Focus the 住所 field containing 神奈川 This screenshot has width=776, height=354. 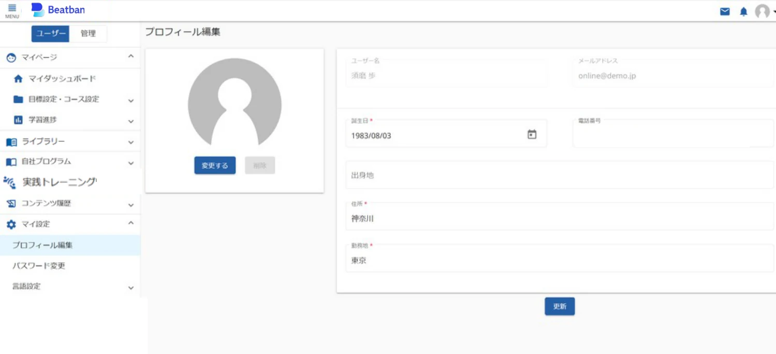point(560,217)
